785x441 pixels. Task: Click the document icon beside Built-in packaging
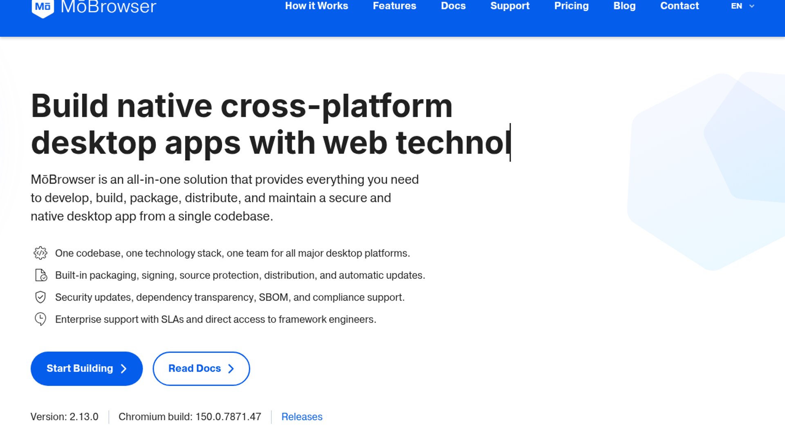click(x=40, y=275)
